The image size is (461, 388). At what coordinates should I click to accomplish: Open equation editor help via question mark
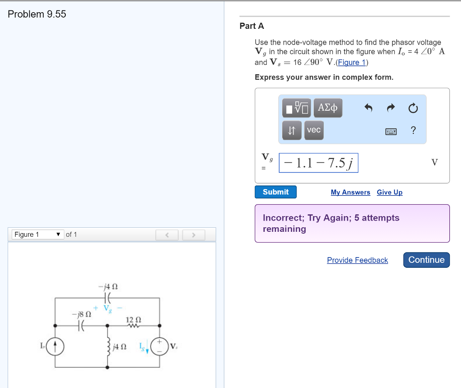pyautogui.click(x=412, y=131)
